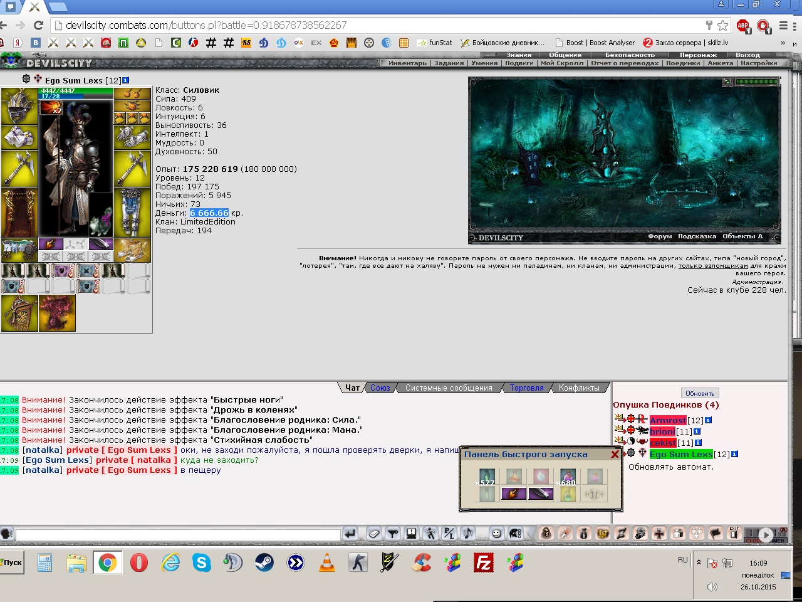The height and width of the screenshot is (602, 802).
Task: Open brioni player name in list
Action: tap(662, 431)
